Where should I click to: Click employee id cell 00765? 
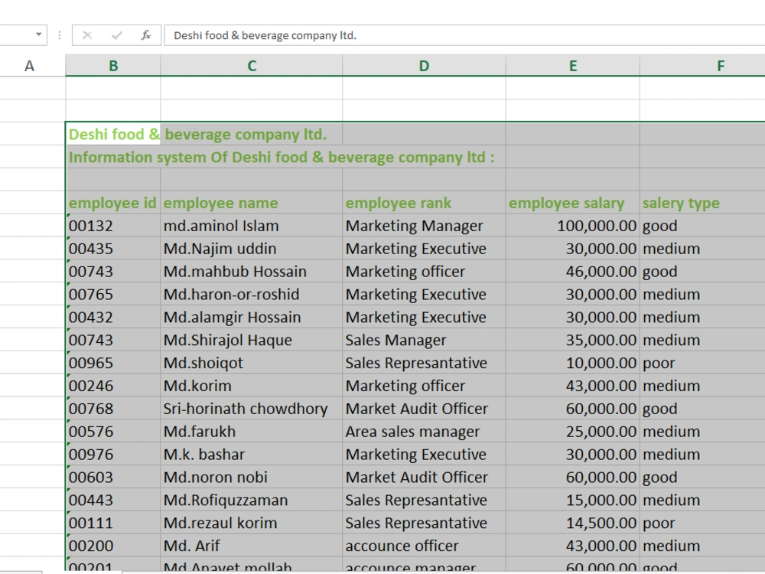coord(113,295)
